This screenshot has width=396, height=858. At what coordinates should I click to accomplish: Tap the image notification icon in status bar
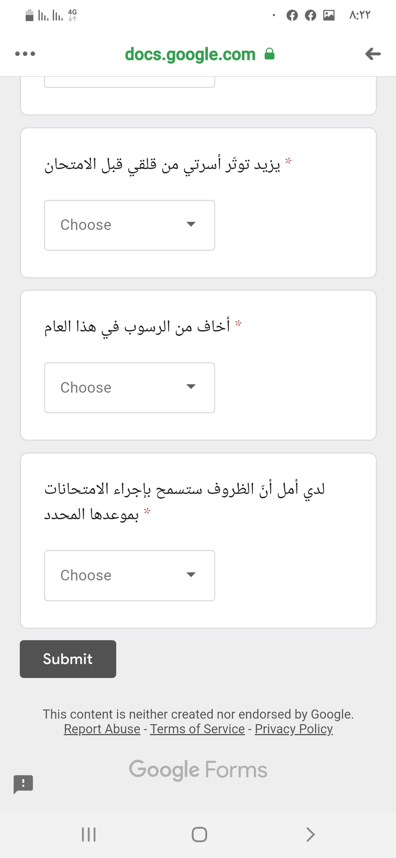point(329,15)
